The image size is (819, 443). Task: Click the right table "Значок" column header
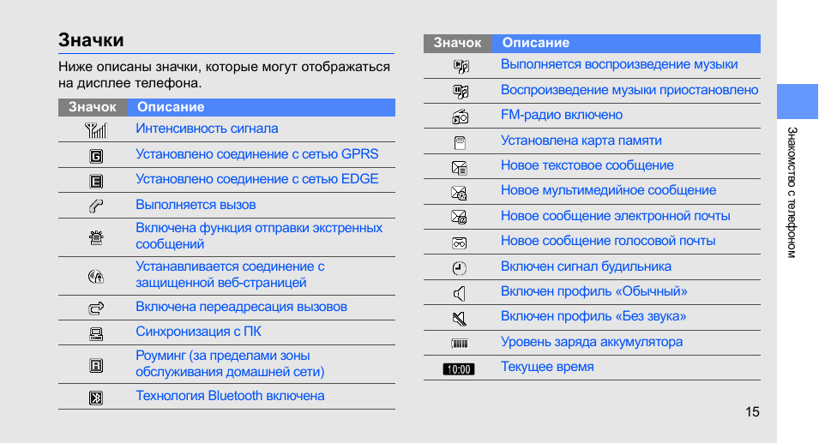coord(458,43)
